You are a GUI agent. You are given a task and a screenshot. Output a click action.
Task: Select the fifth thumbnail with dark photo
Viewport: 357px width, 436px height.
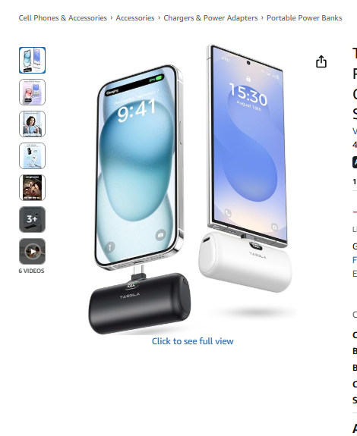tap(33, 188)
